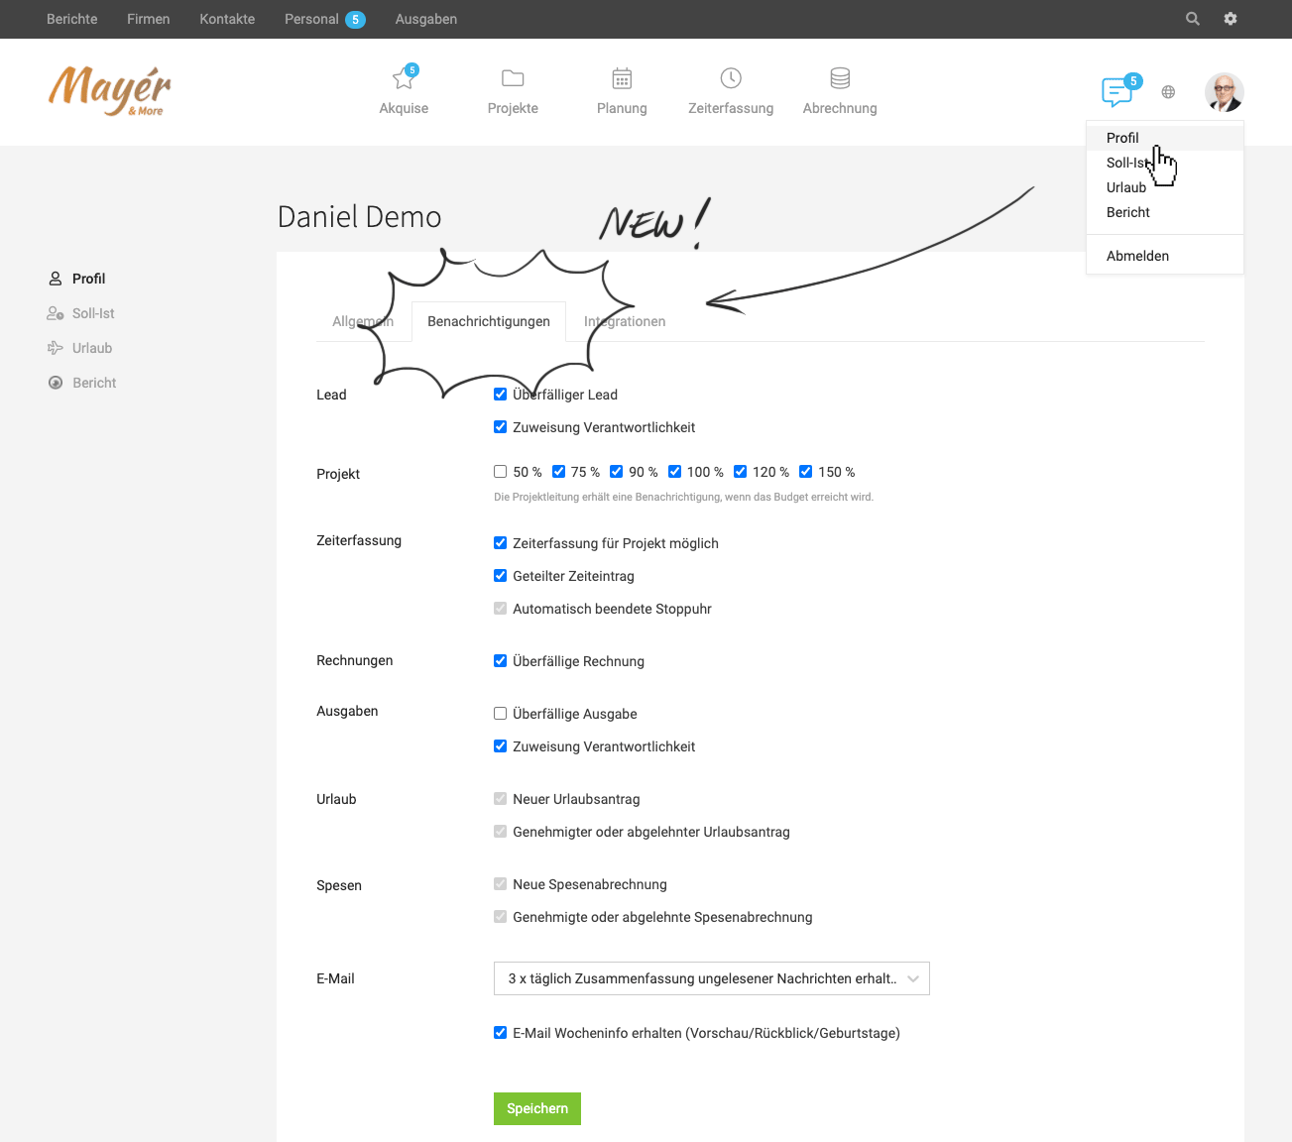Open the E-Mail summary frequency dropdown
Screen dimensions: 1292x1142
point(712,978)
